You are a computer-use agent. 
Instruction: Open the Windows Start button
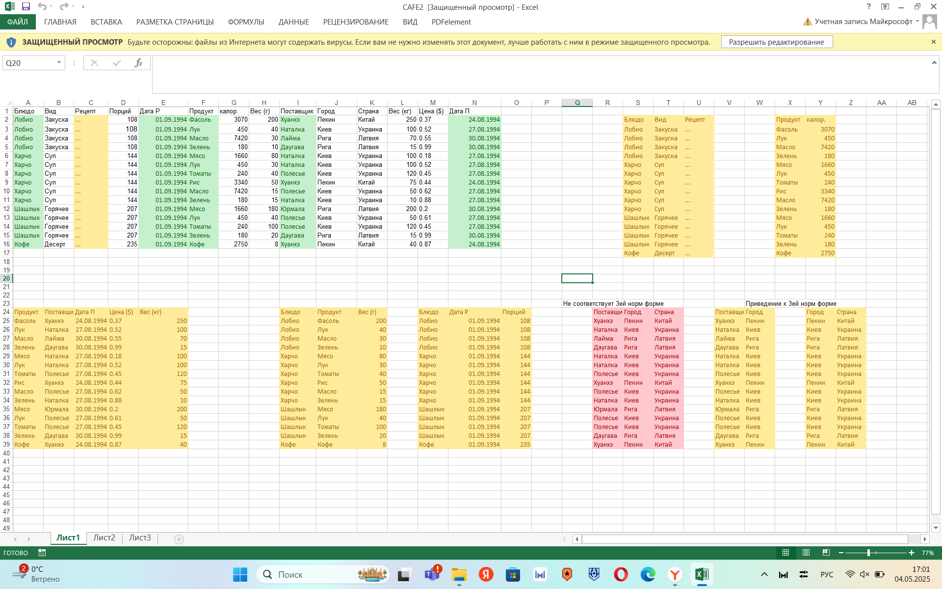(240, 574)
